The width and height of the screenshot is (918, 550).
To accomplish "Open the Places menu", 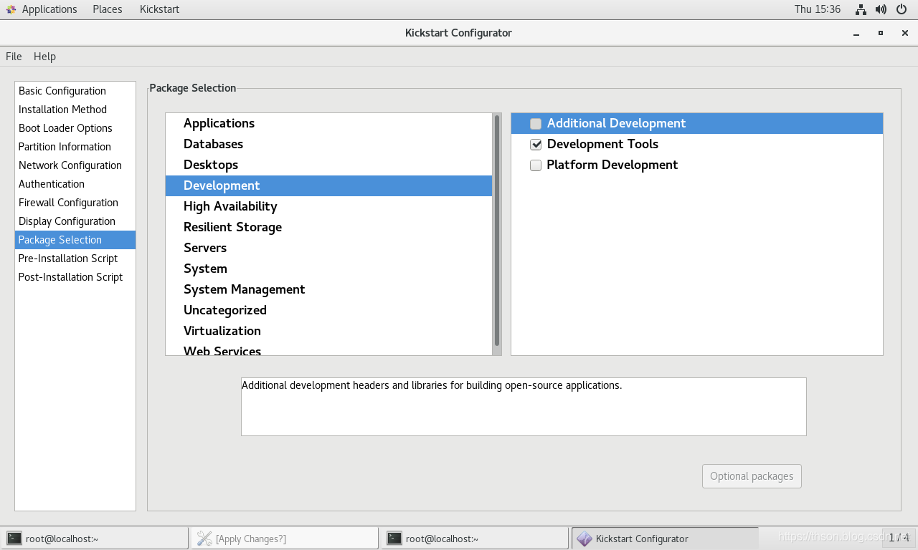I will (108, 9).
